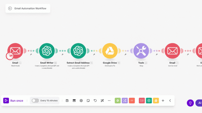Click the wrench between Tools and Send an Email

[x=157, y=54]
